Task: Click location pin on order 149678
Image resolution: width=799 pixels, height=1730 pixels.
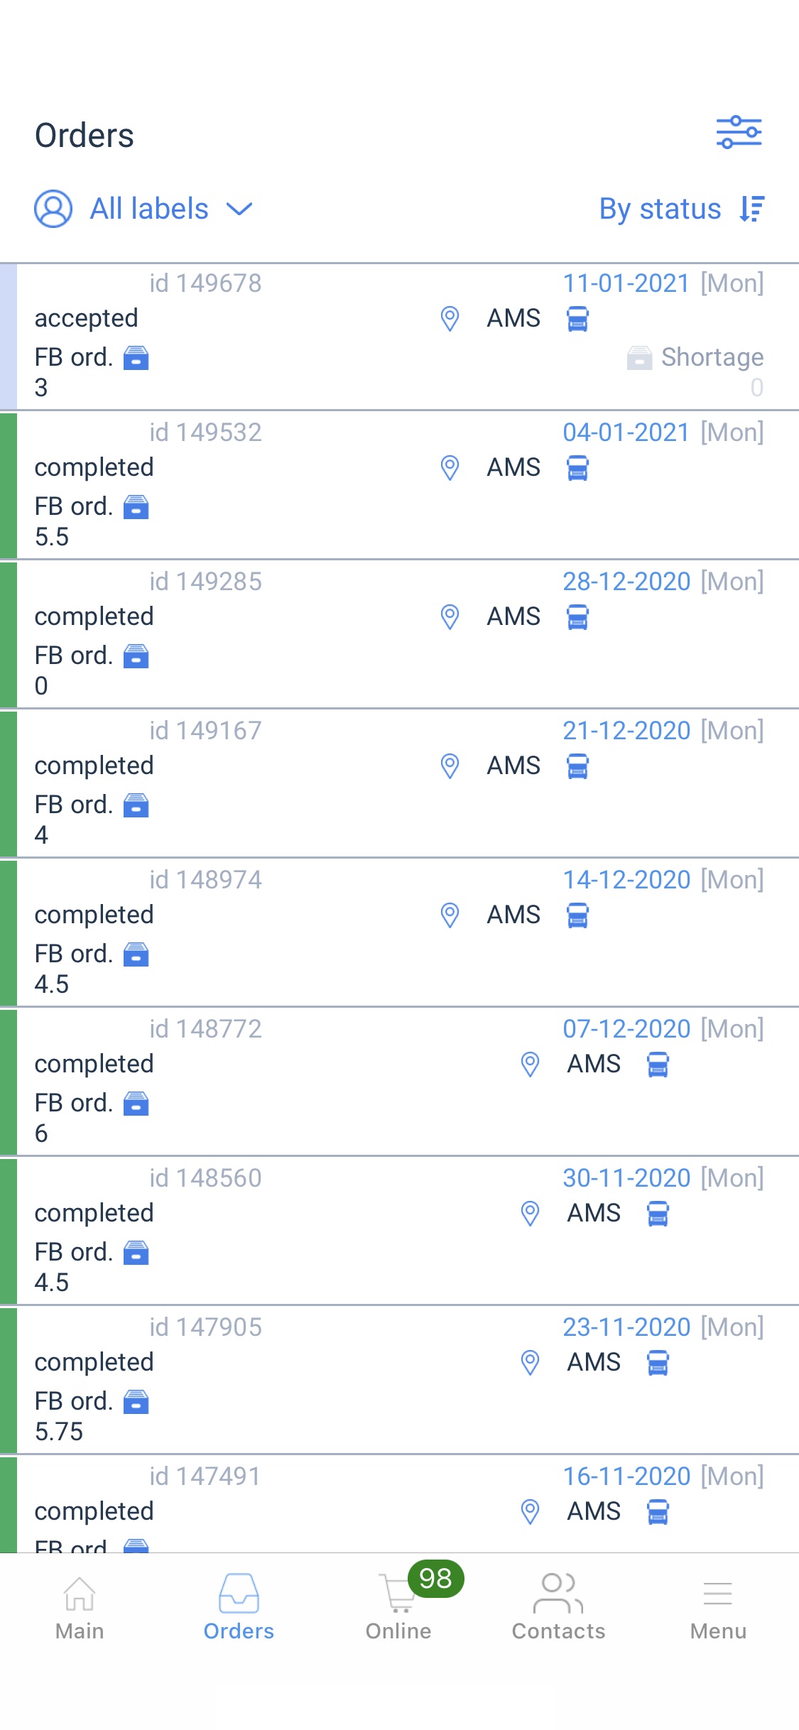Action: pos(450,319)
